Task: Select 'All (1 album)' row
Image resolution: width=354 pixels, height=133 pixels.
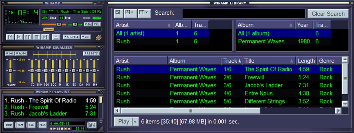Action: (x=284, y=34)
